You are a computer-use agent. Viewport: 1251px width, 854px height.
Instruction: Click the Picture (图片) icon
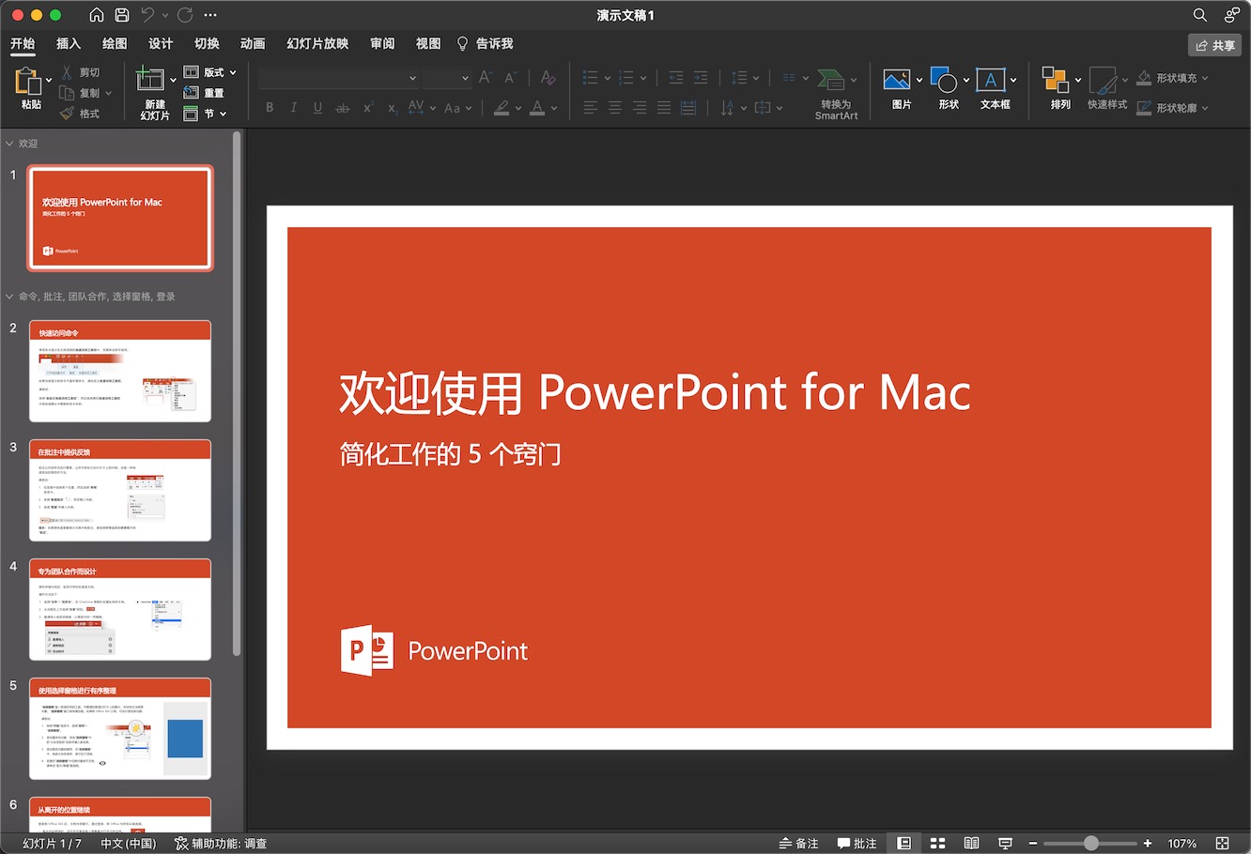897,80
